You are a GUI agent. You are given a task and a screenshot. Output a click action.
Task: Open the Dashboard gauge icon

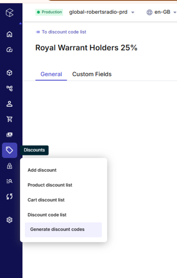tap(9, 50)
